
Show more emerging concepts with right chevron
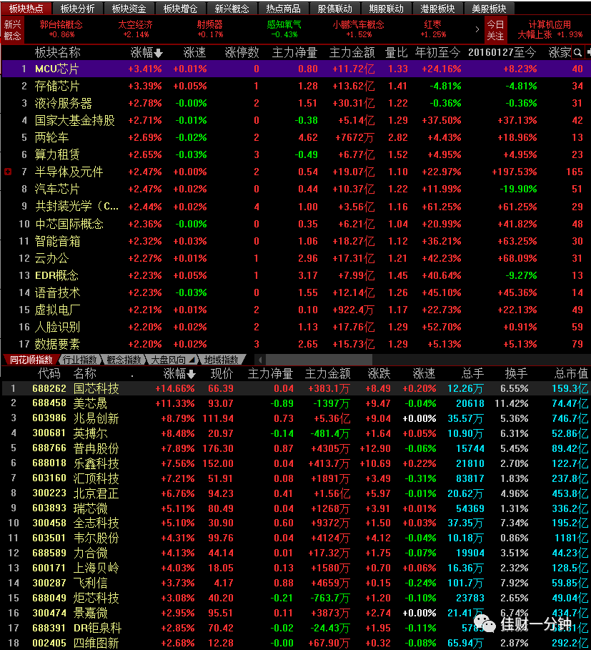click(477, 29)
